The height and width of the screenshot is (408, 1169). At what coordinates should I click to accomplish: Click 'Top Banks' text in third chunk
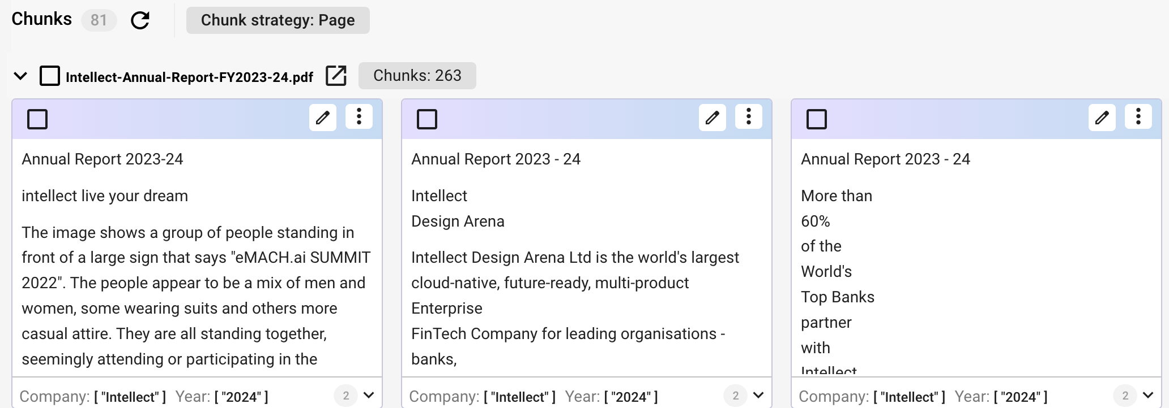pyautogui.click(x=838, y=297)
